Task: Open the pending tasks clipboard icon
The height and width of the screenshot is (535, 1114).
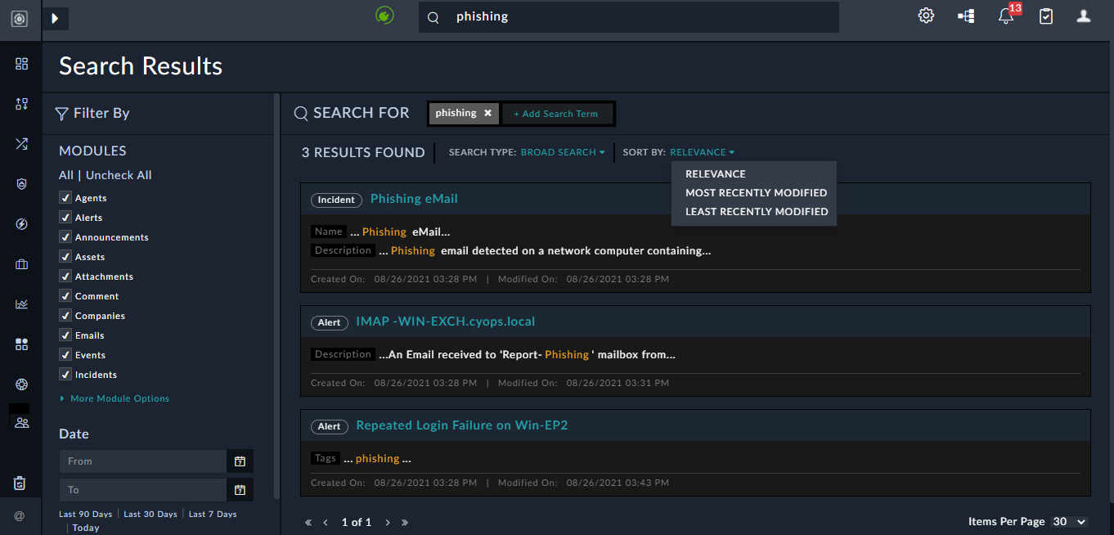Action: tap(1046, 16)
